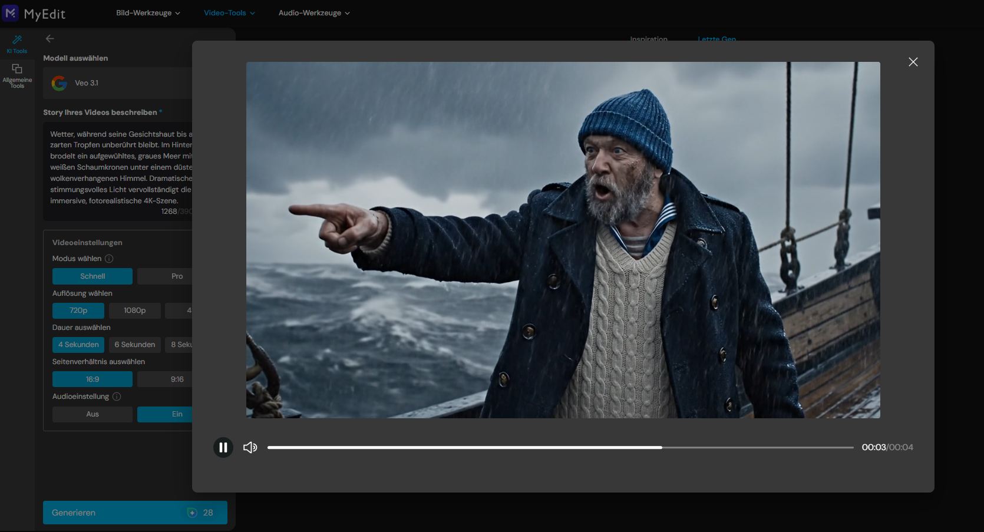Set duration to 6 Sekunden
984x532 pixels.
click(135, 345)
